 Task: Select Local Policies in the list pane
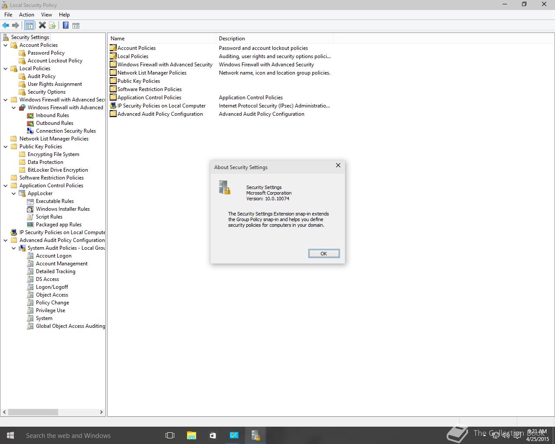[133, 56]
